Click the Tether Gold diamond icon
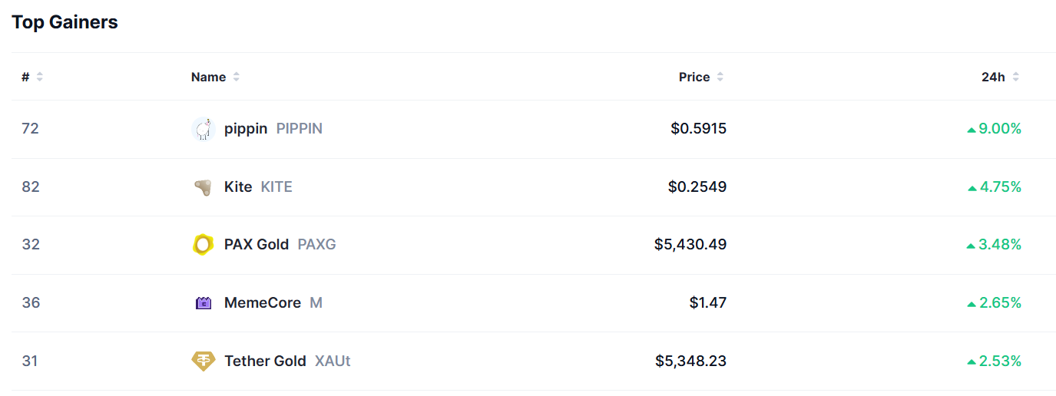The height and width of the screenshot is (396, 1056). point(203,361)
